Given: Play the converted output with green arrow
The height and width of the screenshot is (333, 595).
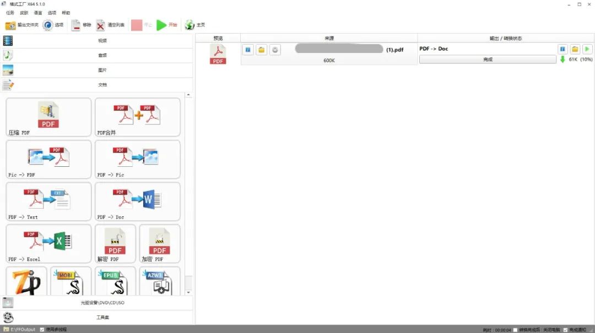Looking at the screenshot, I should (587, 49).
